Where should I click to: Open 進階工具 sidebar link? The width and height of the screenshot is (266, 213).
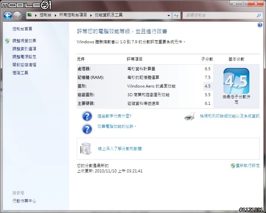pyautogui.click(x=20, y=73)
